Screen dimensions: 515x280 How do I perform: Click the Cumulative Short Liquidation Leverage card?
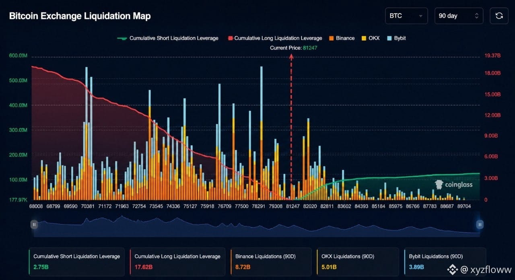77,262
